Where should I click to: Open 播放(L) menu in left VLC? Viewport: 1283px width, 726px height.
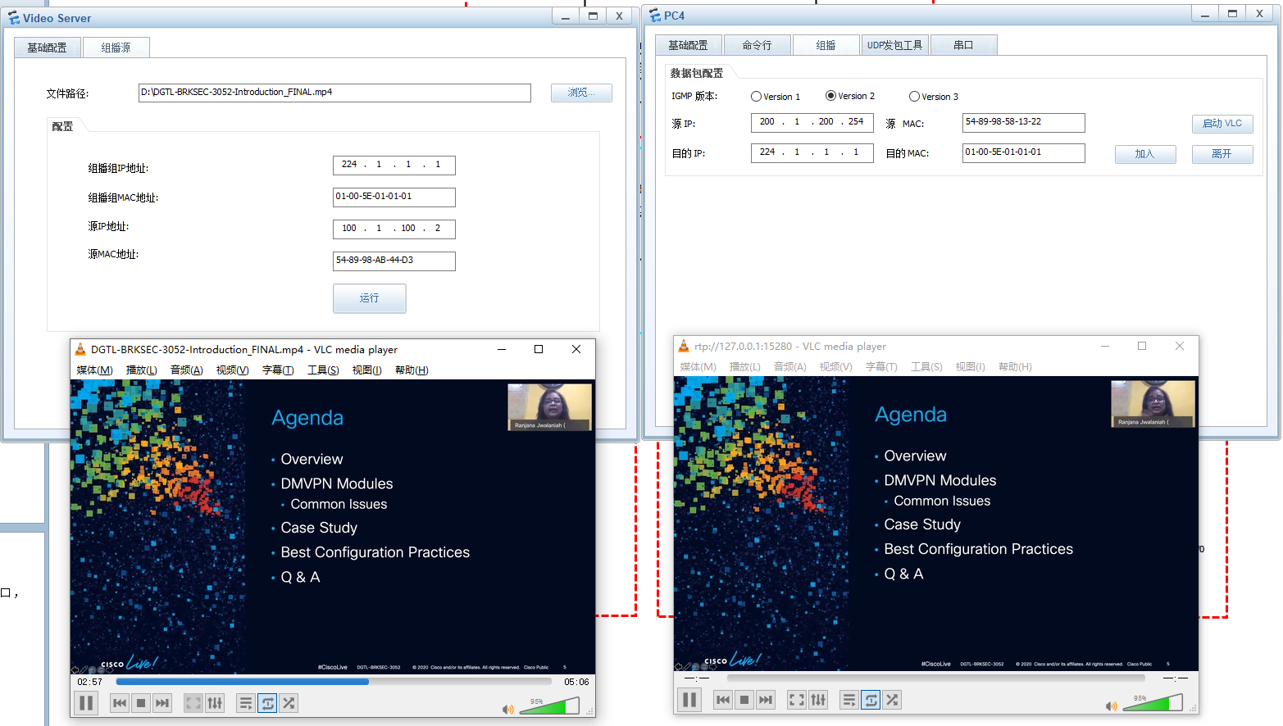141,370
